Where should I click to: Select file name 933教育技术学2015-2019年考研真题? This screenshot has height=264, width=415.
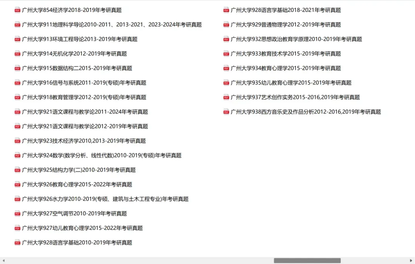point(286,54)
